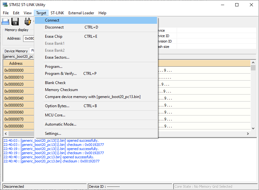Screen dimensions: 259x190
Task: Choose Memory Checksum menu entry
Action: point(96,90)
